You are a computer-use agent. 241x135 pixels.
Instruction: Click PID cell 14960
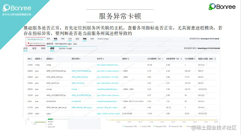click(x=30, y=65)
